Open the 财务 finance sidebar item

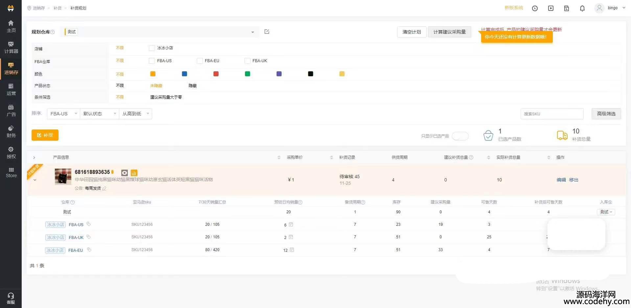click(11, 131)
